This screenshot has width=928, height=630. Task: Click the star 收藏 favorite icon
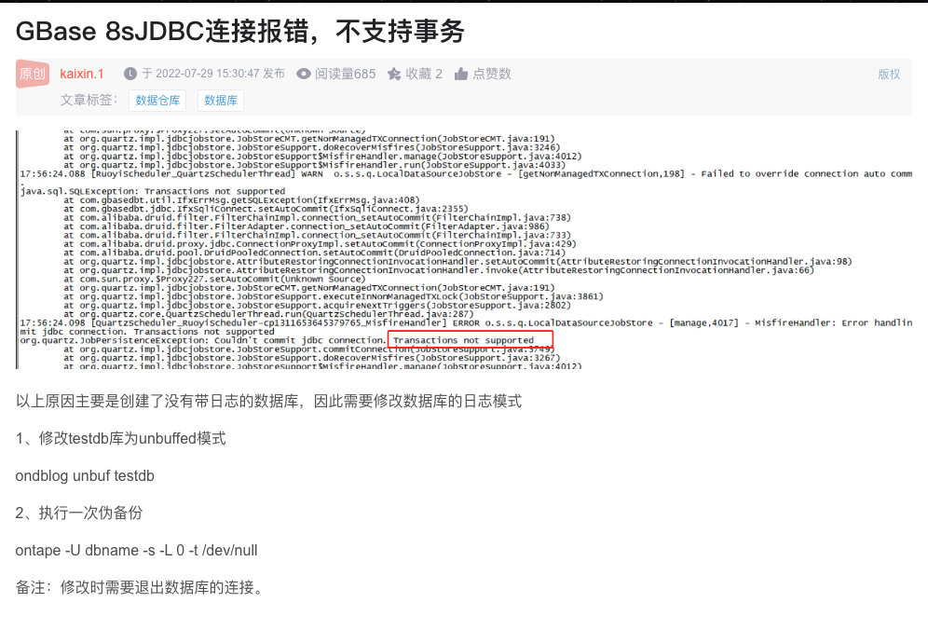pyautogui.click(x=394, y=74)
